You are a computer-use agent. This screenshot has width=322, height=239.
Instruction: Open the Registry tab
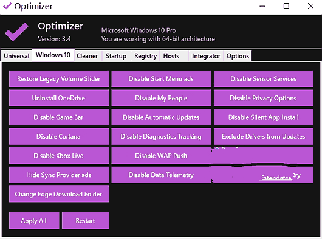[145, 56]
